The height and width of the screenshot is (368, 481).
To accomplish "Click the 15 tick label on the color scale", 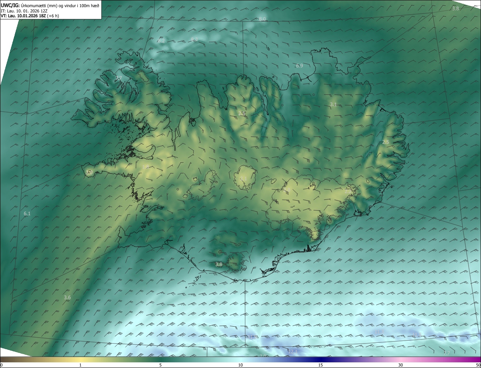I will pyautogui.click(x=321, y=365).
